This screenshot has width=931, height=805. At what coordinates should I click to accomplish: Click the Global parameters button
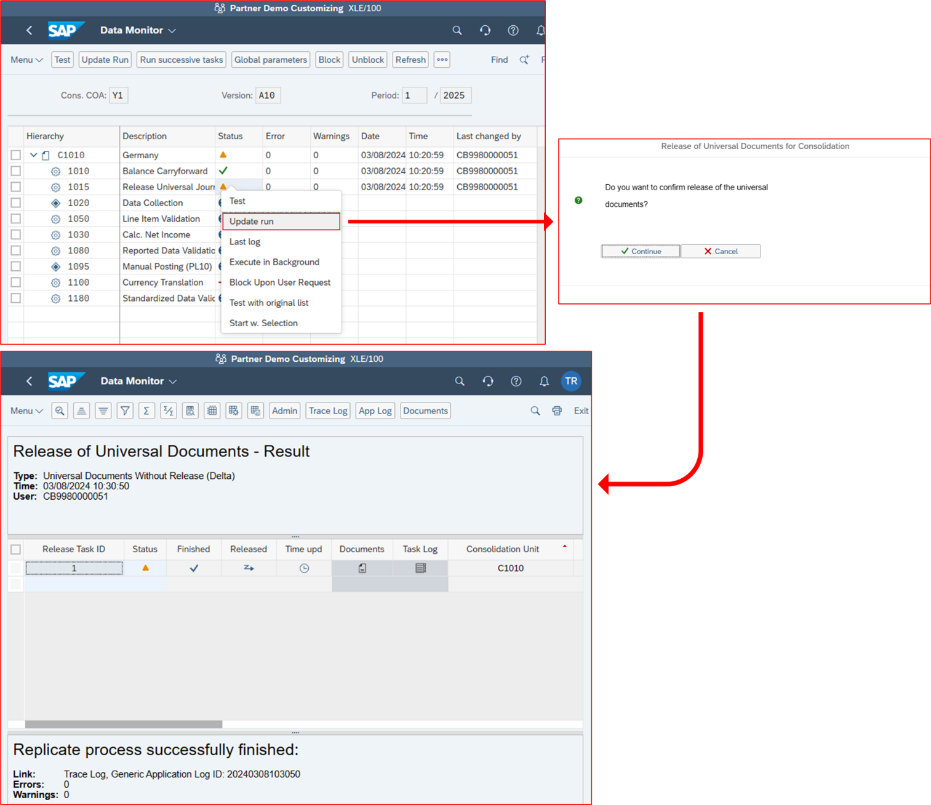271,60
